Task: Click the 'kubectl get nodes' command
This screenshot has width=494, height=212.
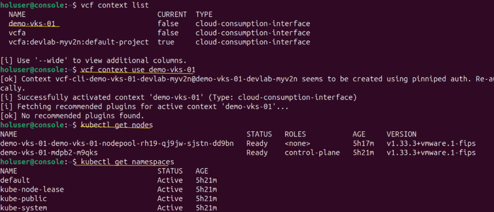Action: tap(116, 125)
